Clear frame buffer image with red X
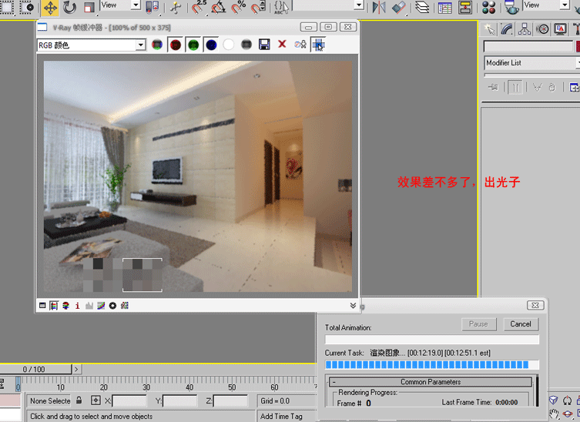This screenshot has height=422, width=580. 282,45
